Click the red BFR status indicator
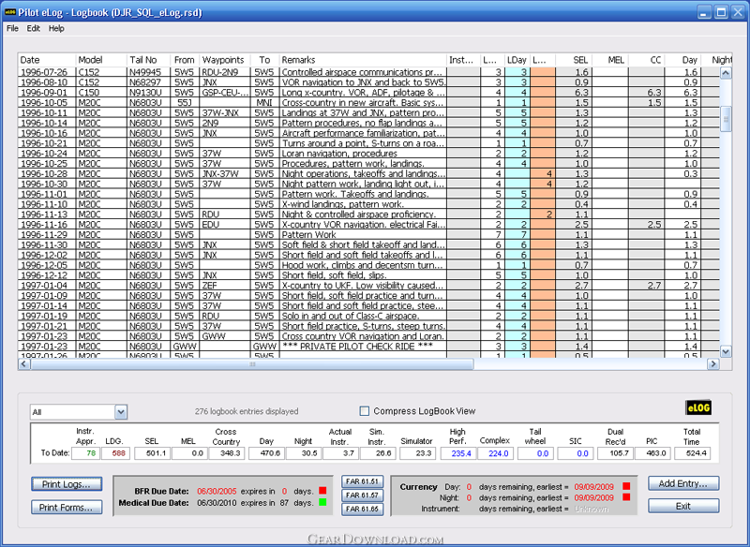Screen dimensions: 750x547 [322, 491]
